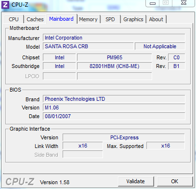Click the BIOS Date 08/01/2007 field
Image resolution: width=196 pixels, height=189 pixels.
point(114,116)
